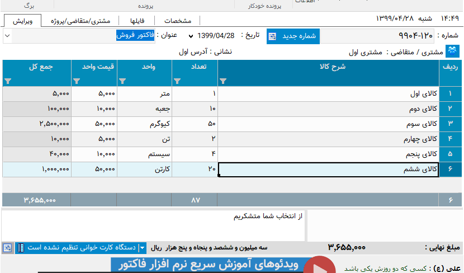Switch to the مشتری/متقاضی/پروژه tab

pos(80,21)
